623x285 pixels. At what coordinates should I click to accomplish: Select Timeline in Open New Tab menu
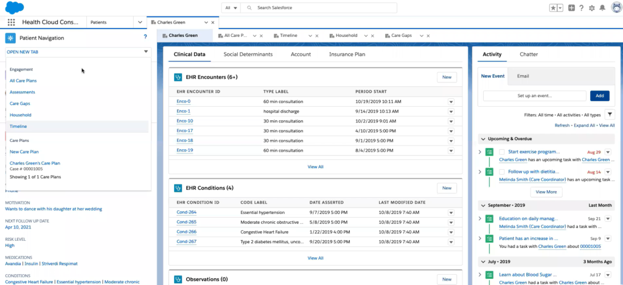[x=18, y=126]
